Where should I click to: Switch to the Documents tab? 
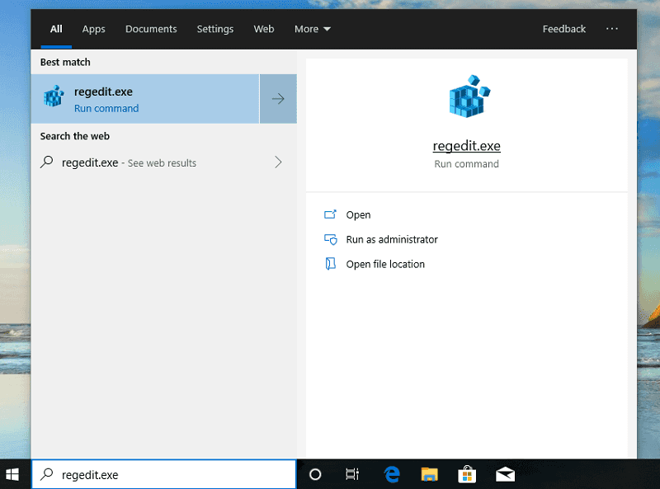[x=151, y=29]
